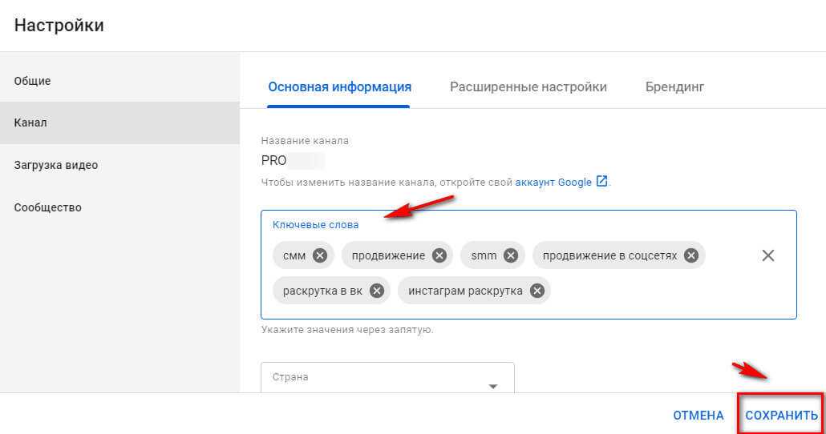Open the Страна country selector field
The height and width of the screenshot is (434, 826).
tap(387, 377)
